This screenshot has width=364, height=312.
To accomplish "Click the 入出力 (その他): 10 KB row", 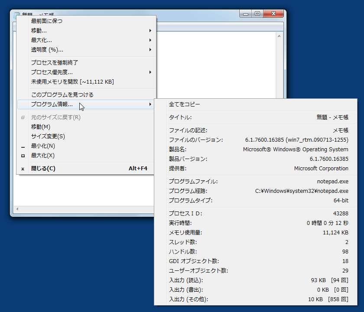I will [x=256, y=299].
